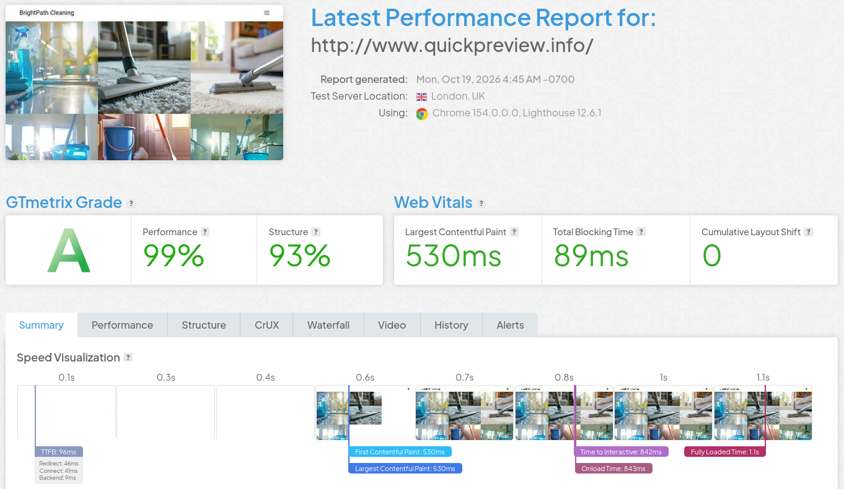
Task: Select the blank 0.1s filmstrip frame
Action: pyautogui.click(x=66, y=413)
